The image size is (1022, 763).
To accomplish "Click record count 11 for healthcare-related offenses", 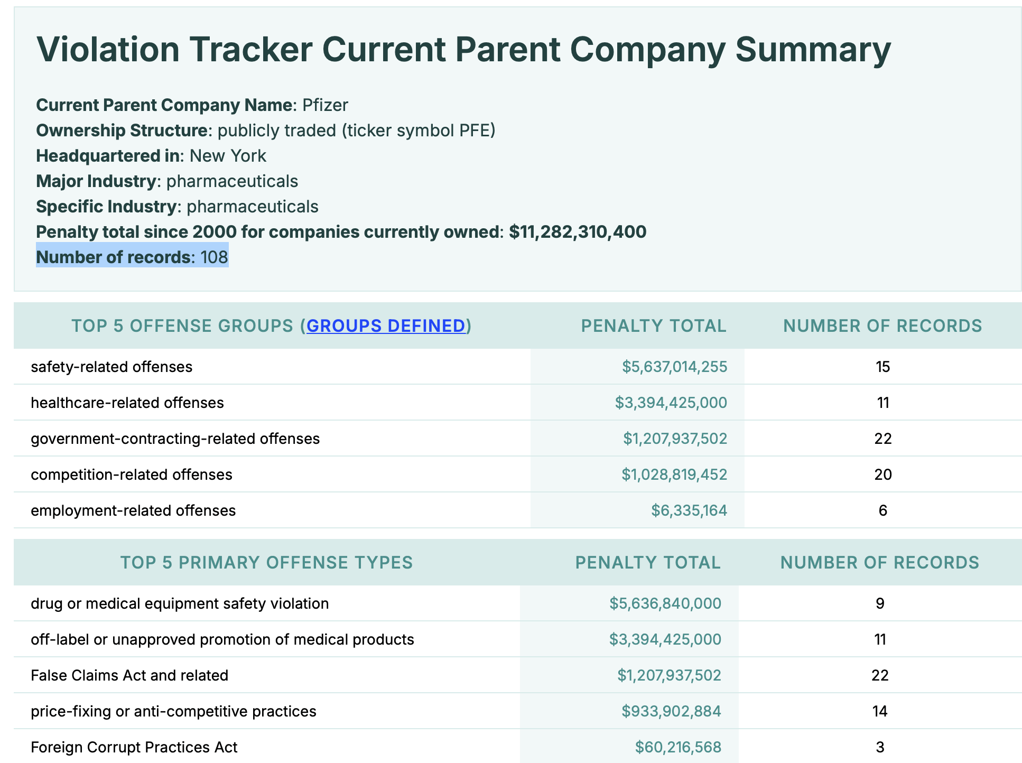I will pyautogui.click(x=883, y=403).
